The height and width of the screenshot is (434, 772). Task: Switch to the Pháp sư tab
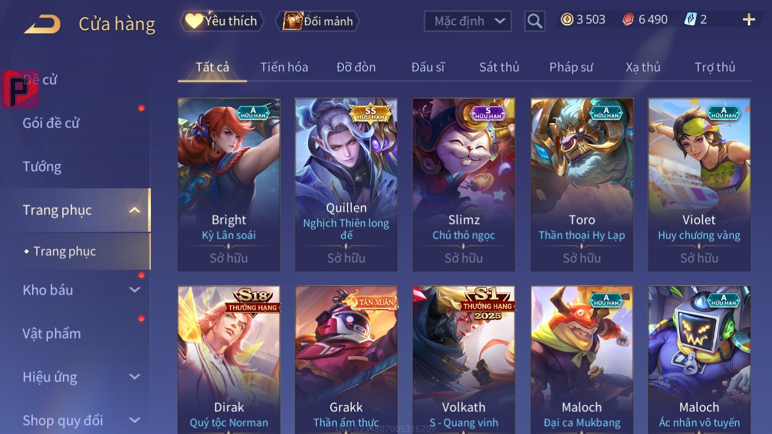571,67
